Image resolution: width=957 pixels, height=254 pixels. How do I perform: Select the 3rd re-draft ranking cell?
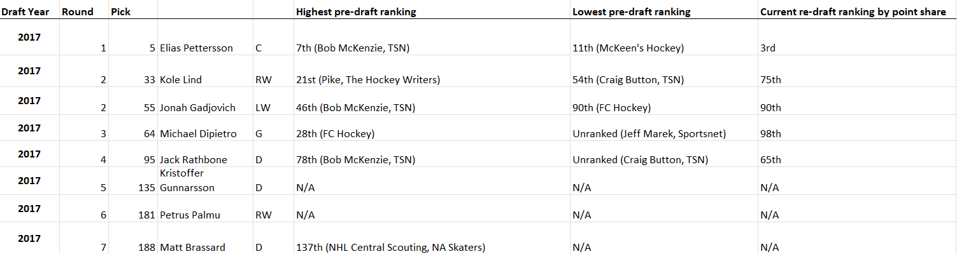(x=767, y=48)
